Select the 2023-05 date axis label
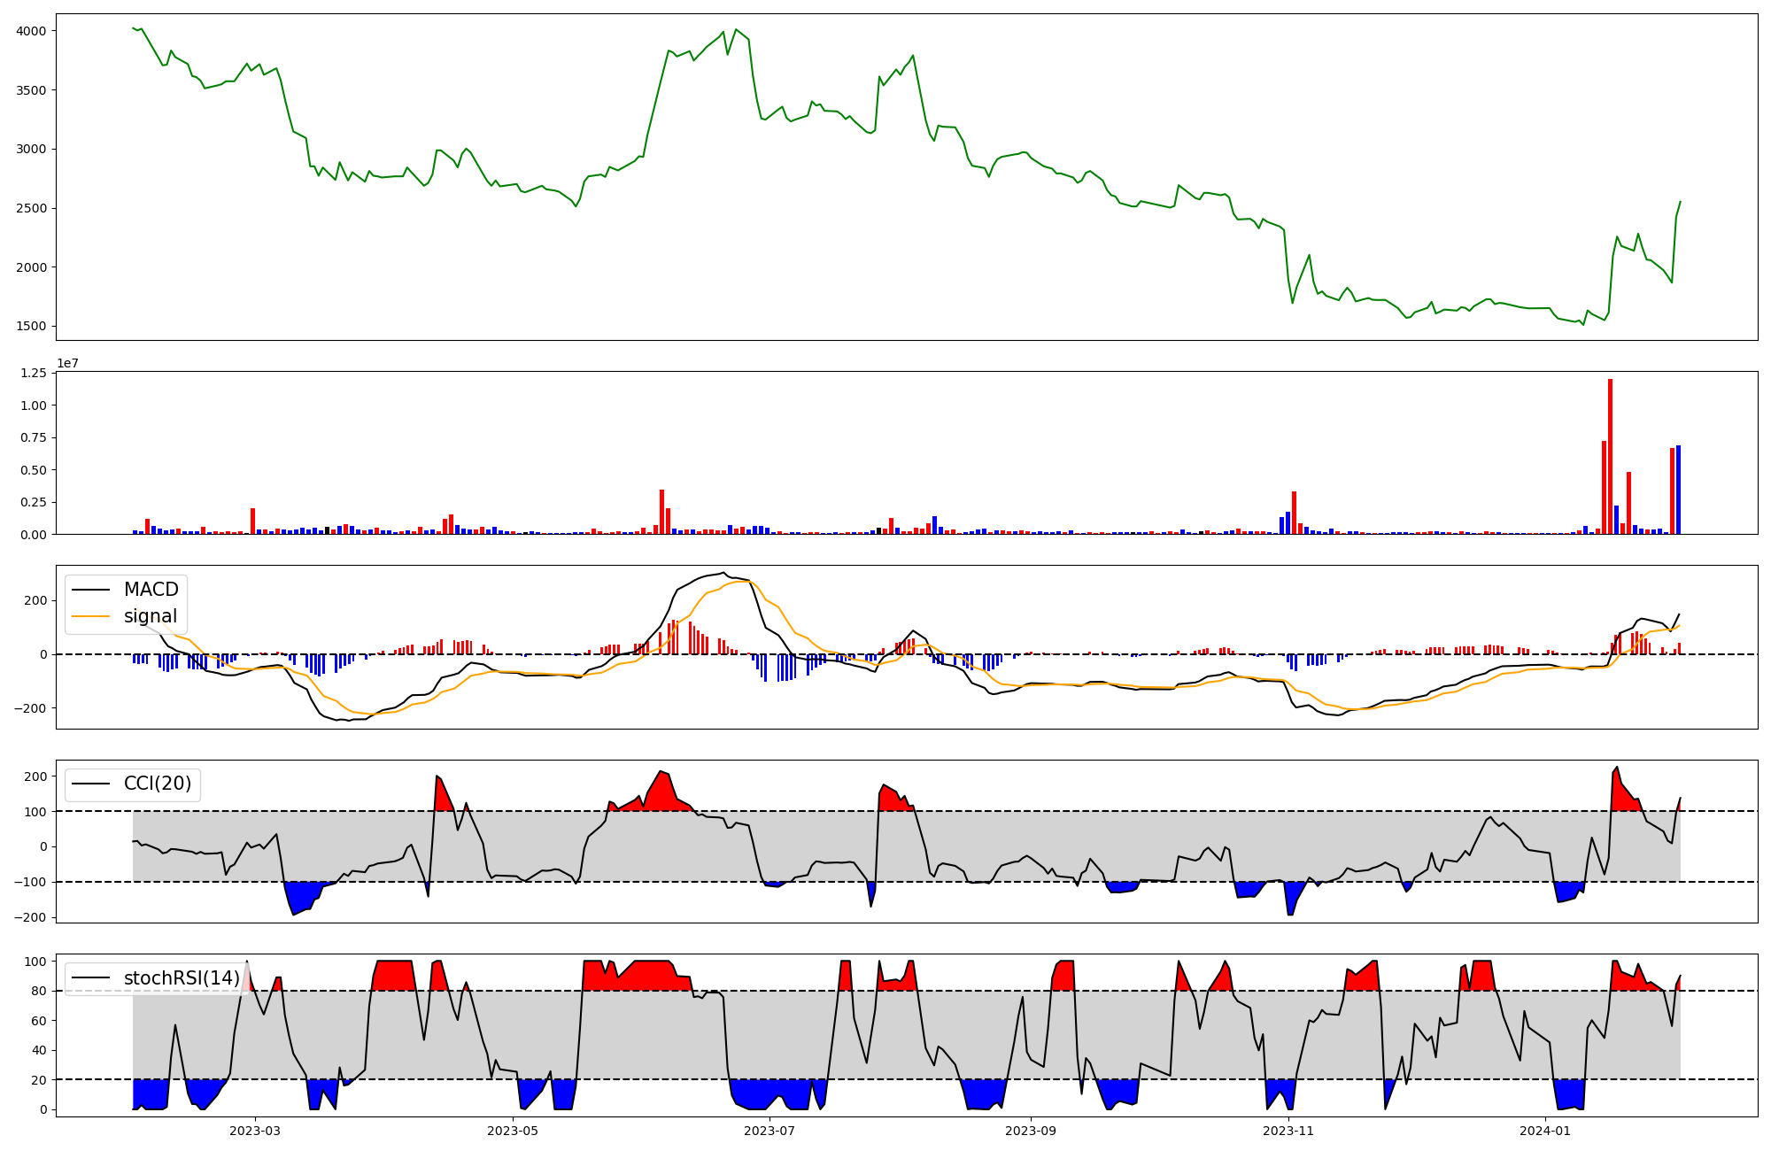1771x1151 pixels. click(513, 1131)
